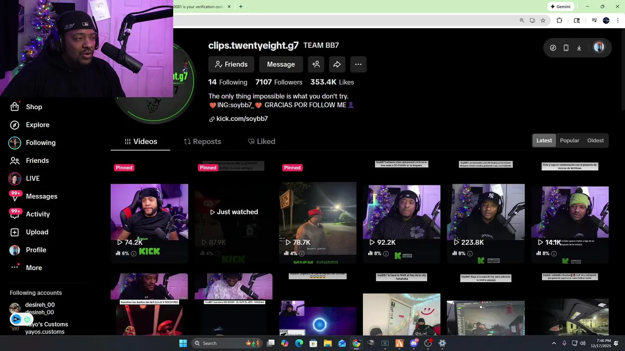Share this profile with arrow icon
This screenshot has height=351, width=625.
click(337, 64)
